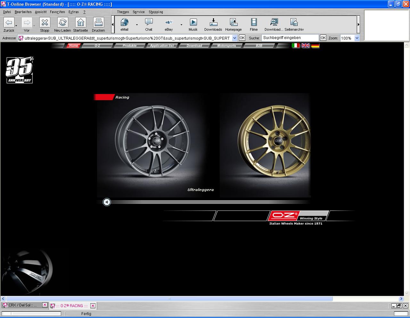This screenshot has width=410, height=318.
Task: Click the Application list navigation tab
Action: [162, 46]
